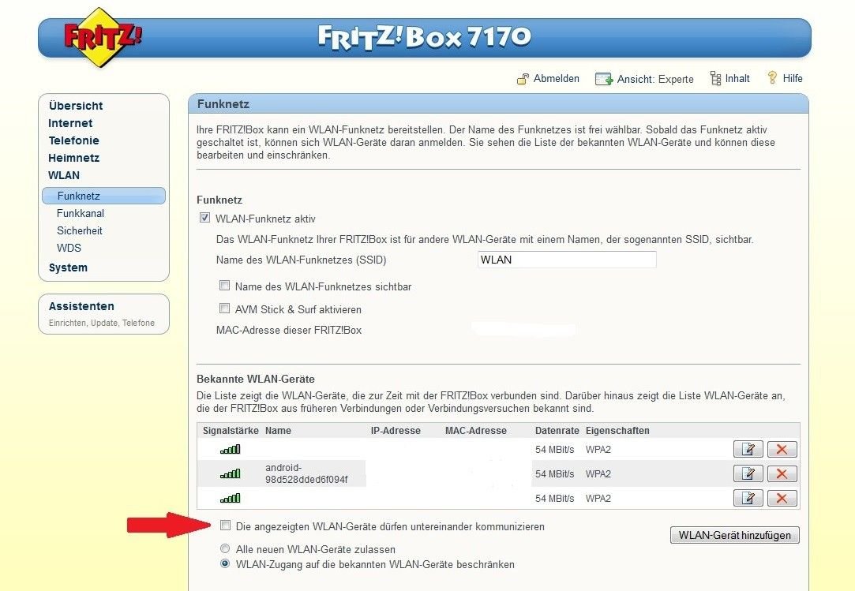This screenshot has width=855, height=591.
Task: Click Ansicht: Experte link
Action: coord(655,79)
